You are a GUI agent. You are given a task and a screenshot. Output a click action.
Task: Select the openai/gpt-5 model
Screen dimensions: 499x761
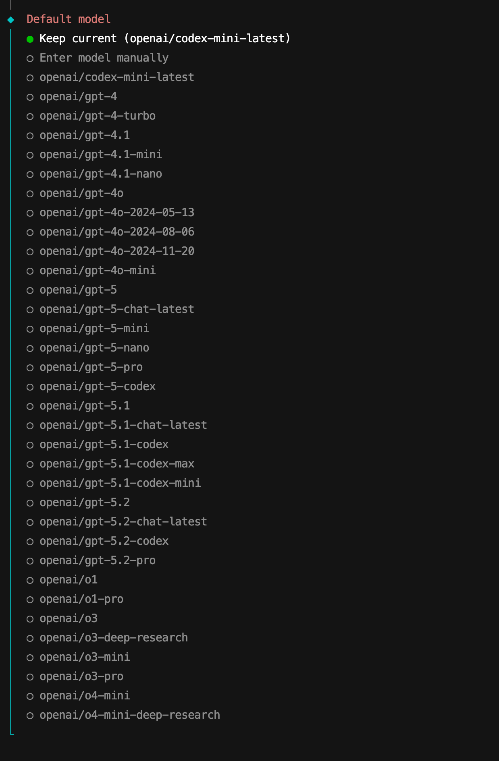78,290
